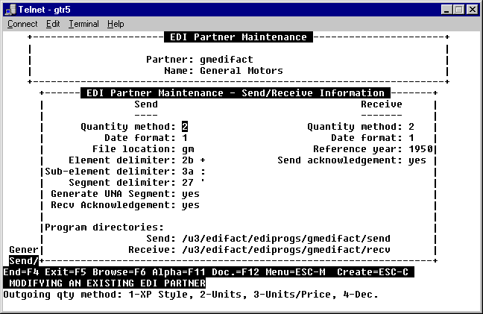Toggle the Generate UNA Segment yes value
This screenshot has height=314, width=483.
point(191,194)
